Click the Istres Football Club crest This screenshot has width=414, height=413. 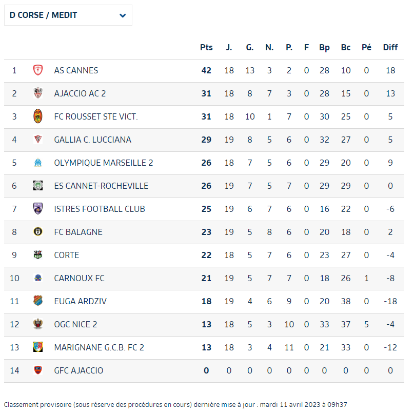pyautogui.click(x=38, y=209)
